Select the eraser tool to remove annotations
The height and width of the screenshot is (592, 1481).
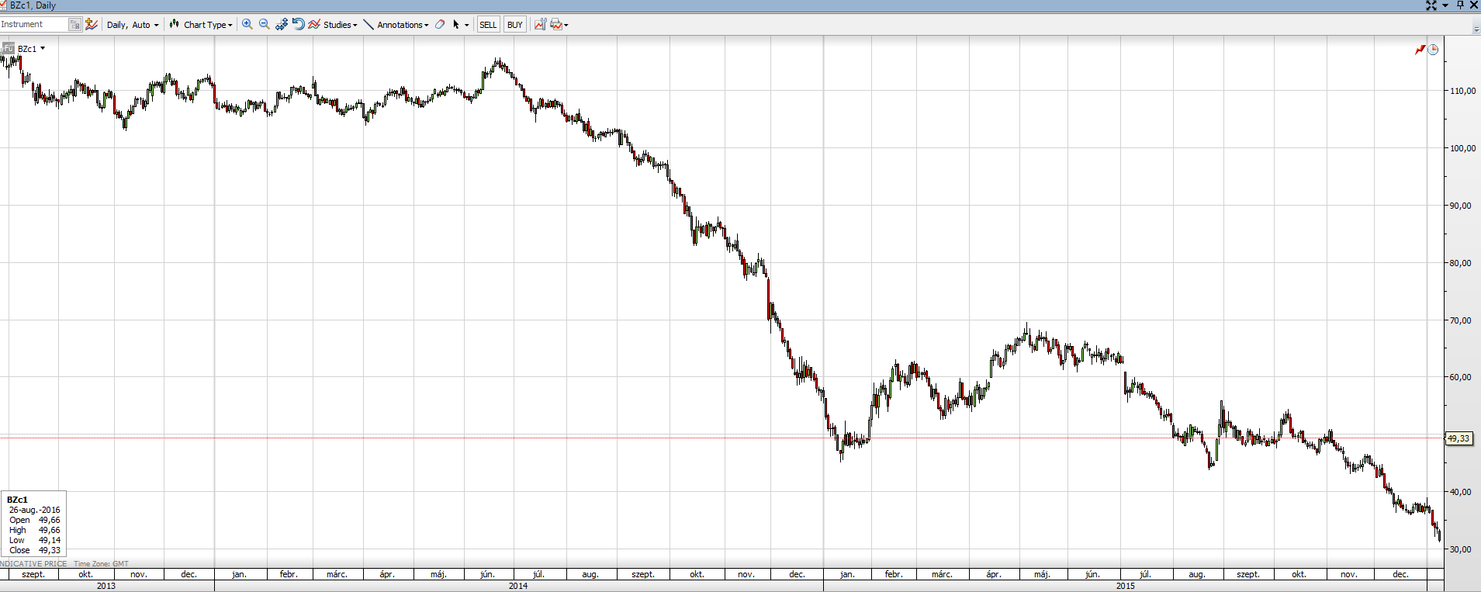point(440,25)
